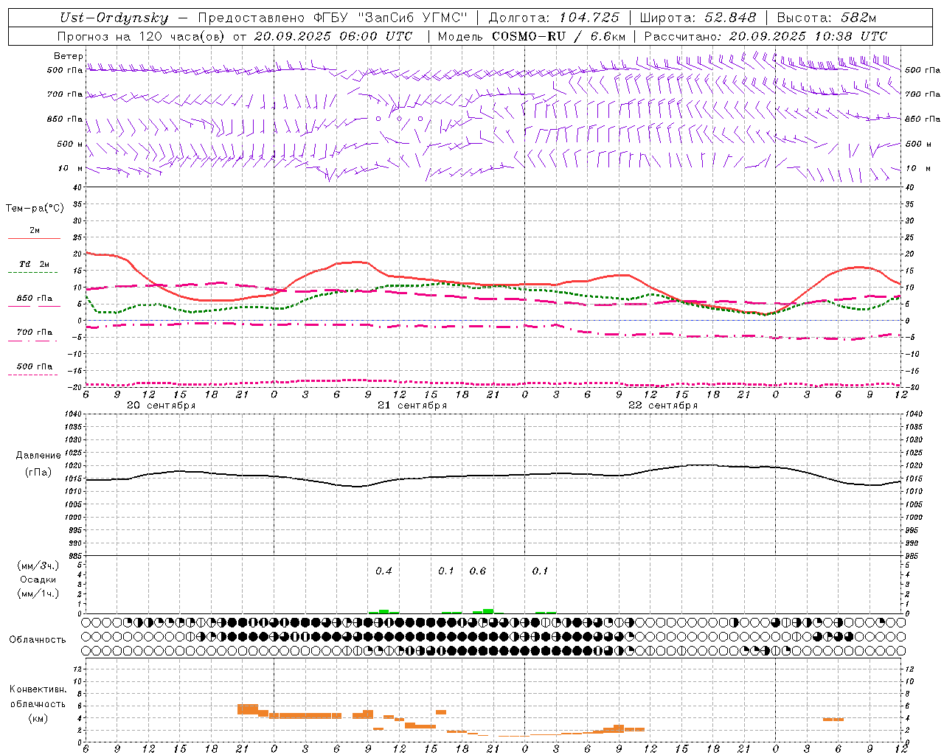The height and width of the screenshot is (755, 944).
Task: Click the (мм/1ч.) precipitation unit label
Action: [x=38, y=594]
